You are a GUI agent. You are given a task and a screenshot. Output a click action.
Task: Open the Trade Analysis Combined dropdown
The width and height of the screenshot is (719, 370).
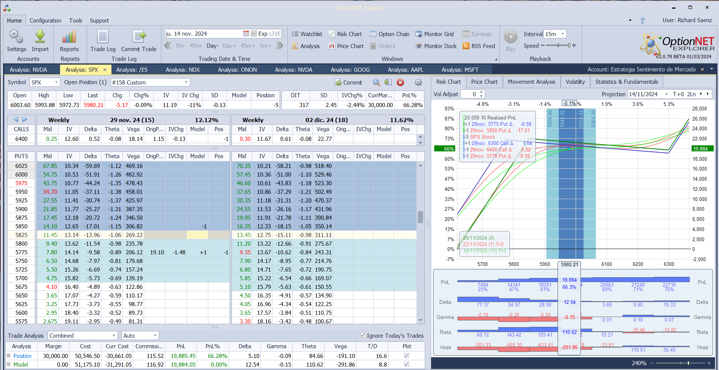[x=114, y=335]
